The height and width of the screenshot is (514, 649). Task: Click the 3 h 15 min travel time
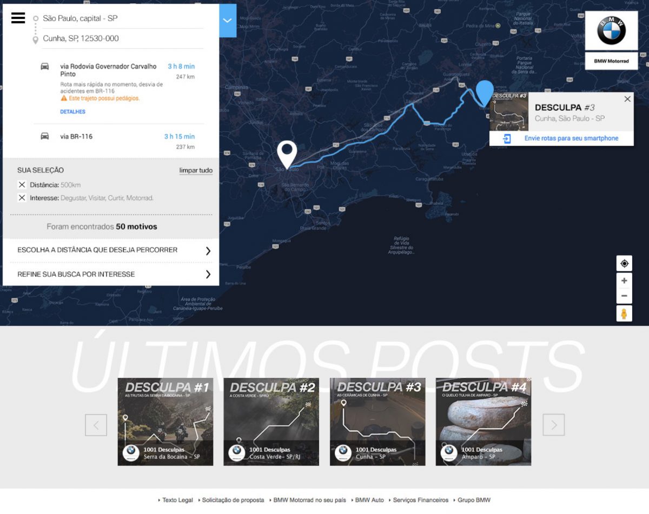coord(180,137)
